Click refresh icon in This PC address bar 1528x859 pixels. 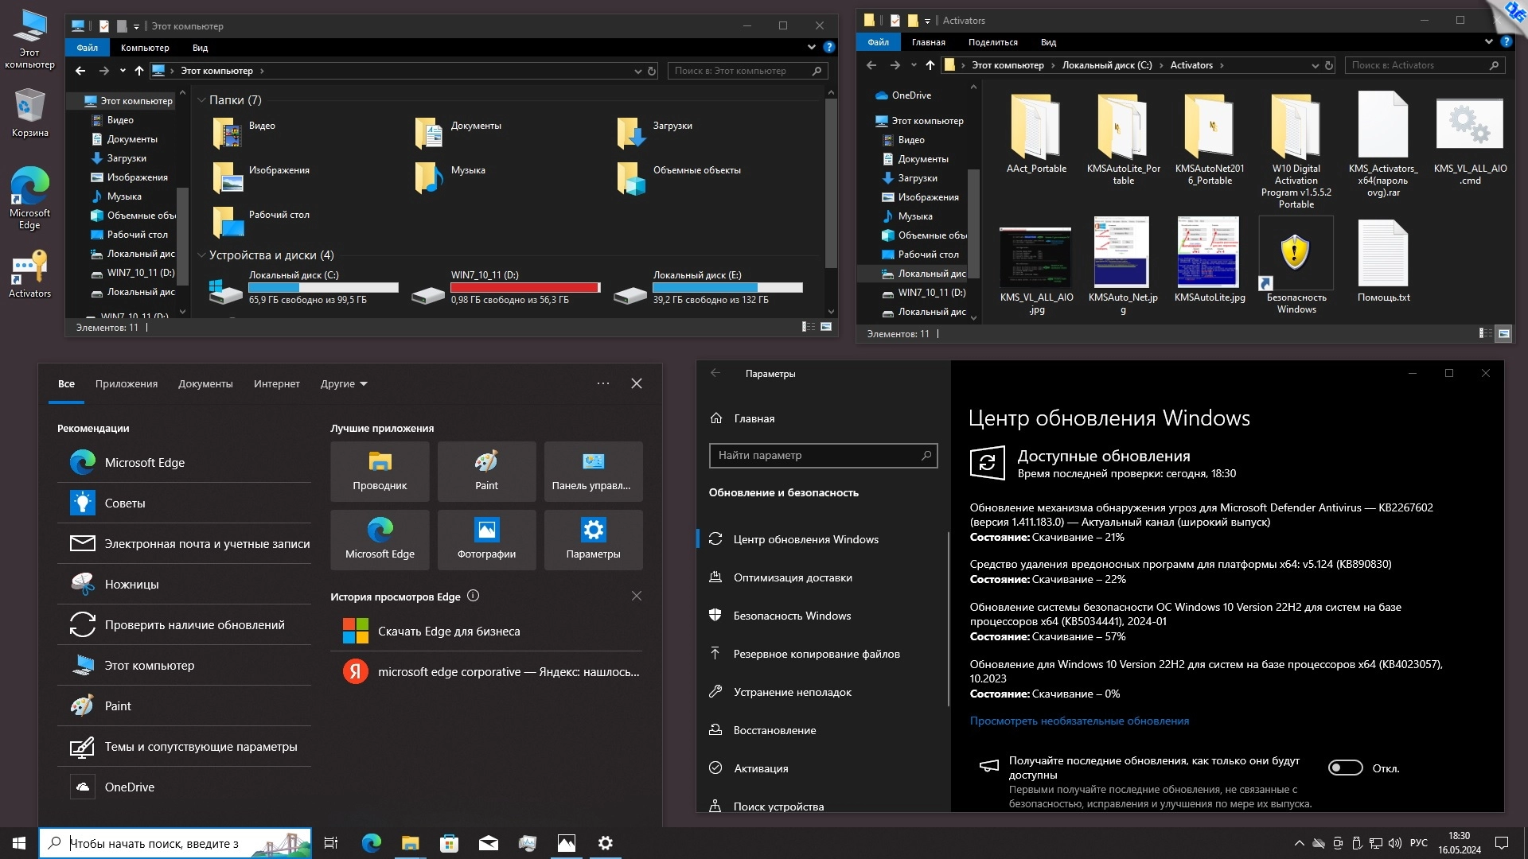pos(652,71)
